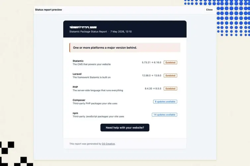Viewport: 250px width, 166px height.
Task: Click 'The framework Statamic is built on' description
Action: (x=92, y=77)
